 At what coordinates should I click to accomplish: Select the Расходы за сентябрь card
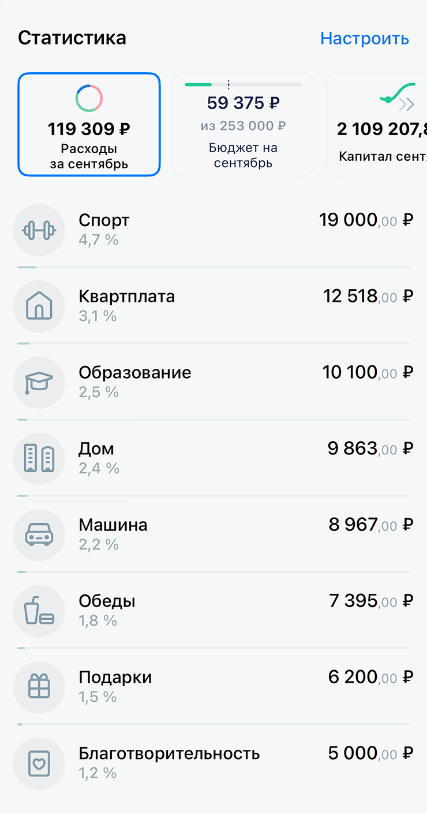[89, 124]
